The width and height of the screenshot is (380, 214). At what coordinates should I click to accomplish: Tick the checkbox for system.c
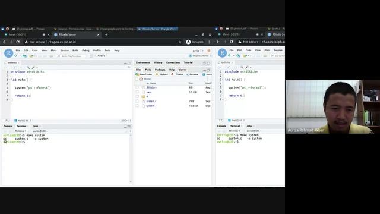tap(137, 101)
